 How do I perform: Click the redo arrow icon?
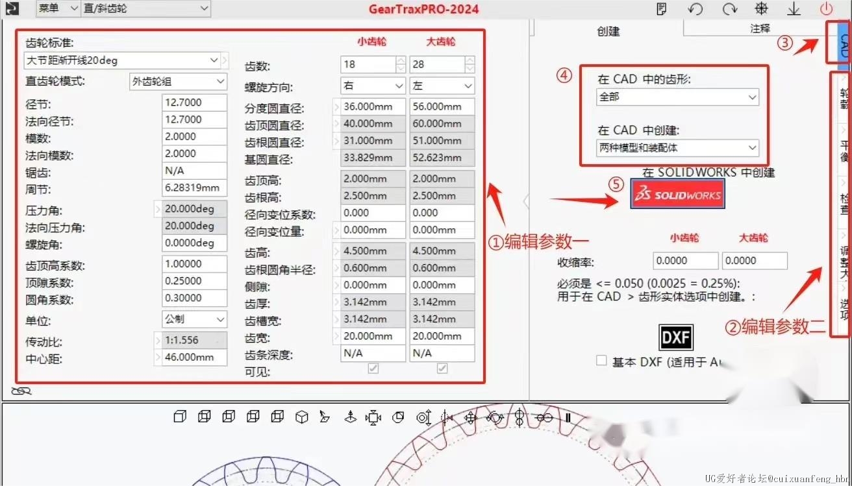(729, 8)
